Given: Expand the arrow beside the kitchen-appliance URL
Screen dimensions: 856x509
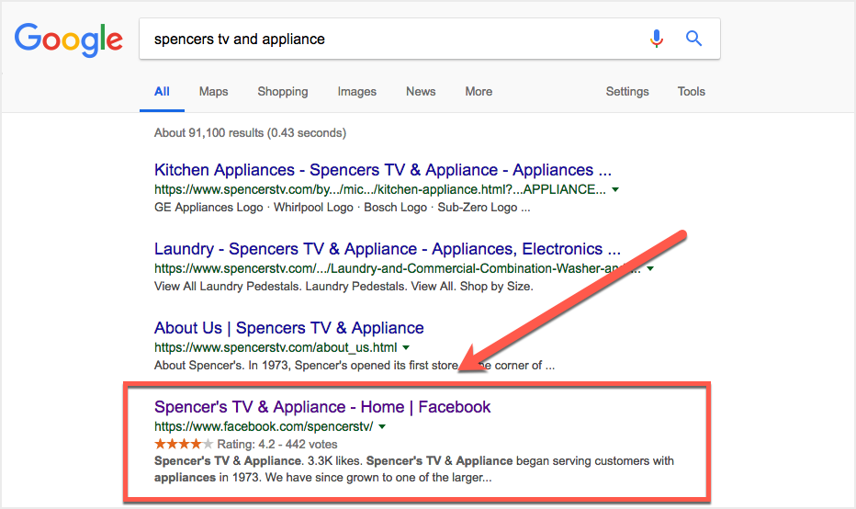Looking at the screenshot, I should pos(615,190).
